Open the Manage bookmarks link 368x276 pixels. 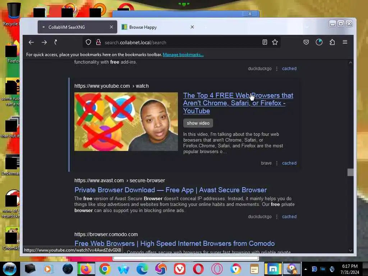[x=183, y=55]
